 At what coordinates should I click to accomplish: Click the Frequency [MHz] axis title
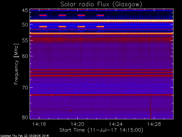16,64
